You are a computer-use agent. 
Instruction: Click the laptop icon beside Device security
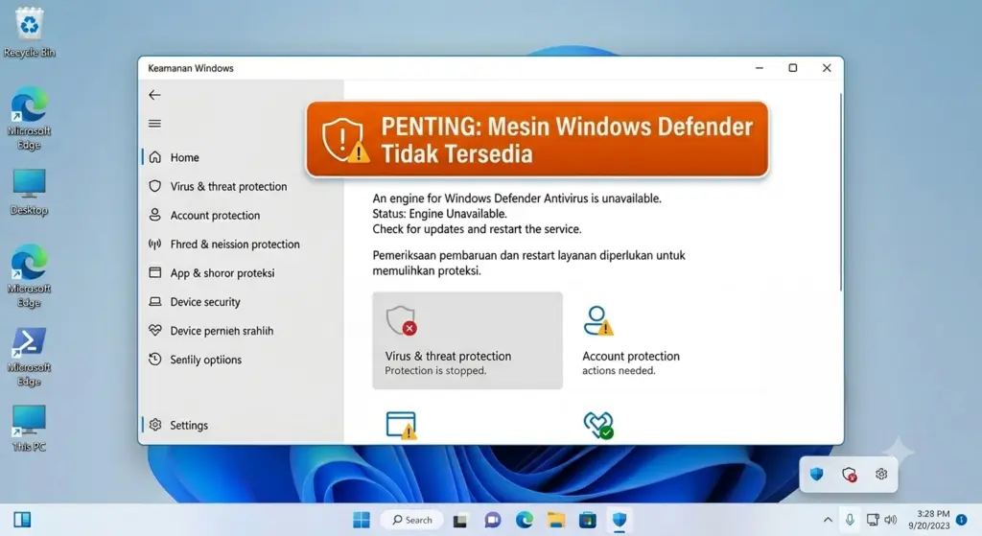(155, 301)
